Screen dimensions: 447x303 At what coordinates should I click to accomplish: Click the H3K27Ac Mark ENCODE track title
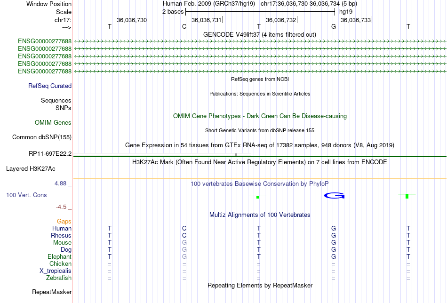click(x=260, y=162)
